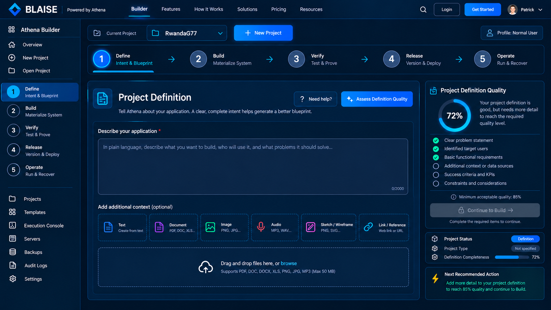551x310 pixels.
Task: Click the Assess Definition Quality button
Action: [377, 99]
